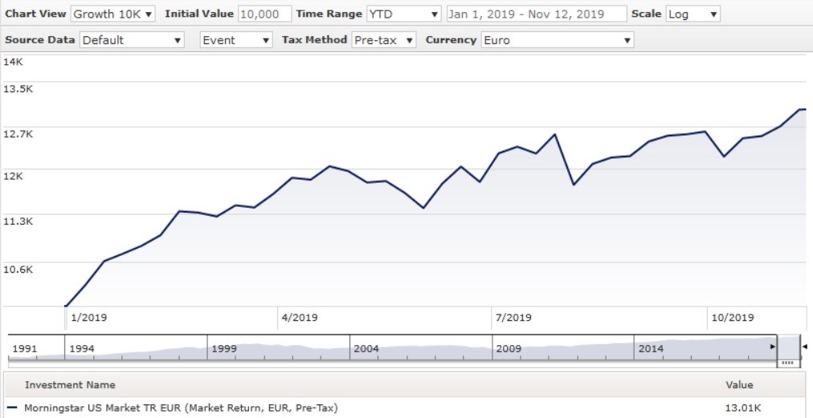Change the Tax Method Pre-tax dropdown
The image size is (813, 418).
tap(384, 40)
